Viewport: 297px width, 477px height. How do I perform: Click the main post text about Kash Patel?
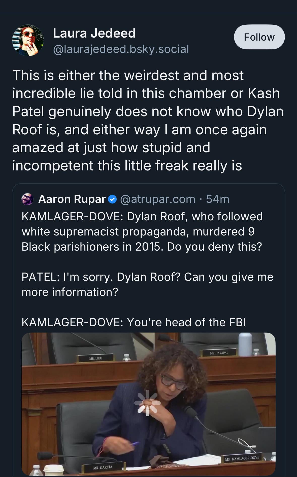click(148, 120)
